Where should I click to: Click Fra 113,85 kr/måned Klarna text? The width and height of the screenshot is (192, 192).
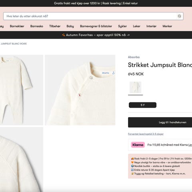point(168,145)
